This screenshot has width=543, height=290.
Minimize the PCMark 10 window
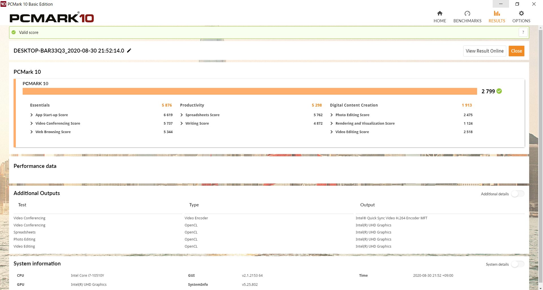pos(501,4)
